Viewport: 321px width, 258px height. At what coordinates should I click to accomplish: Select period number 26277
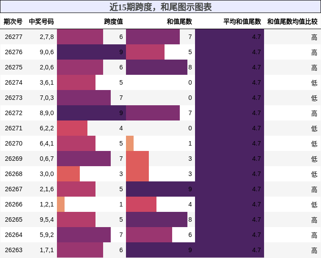coord(13,37)
